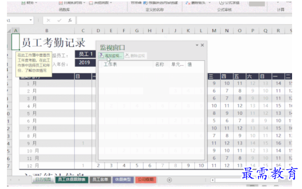The height and width of the screenshot is (189, 302).
Task: Click cell 14 in the 1 月 row
Action: (278, 83)
